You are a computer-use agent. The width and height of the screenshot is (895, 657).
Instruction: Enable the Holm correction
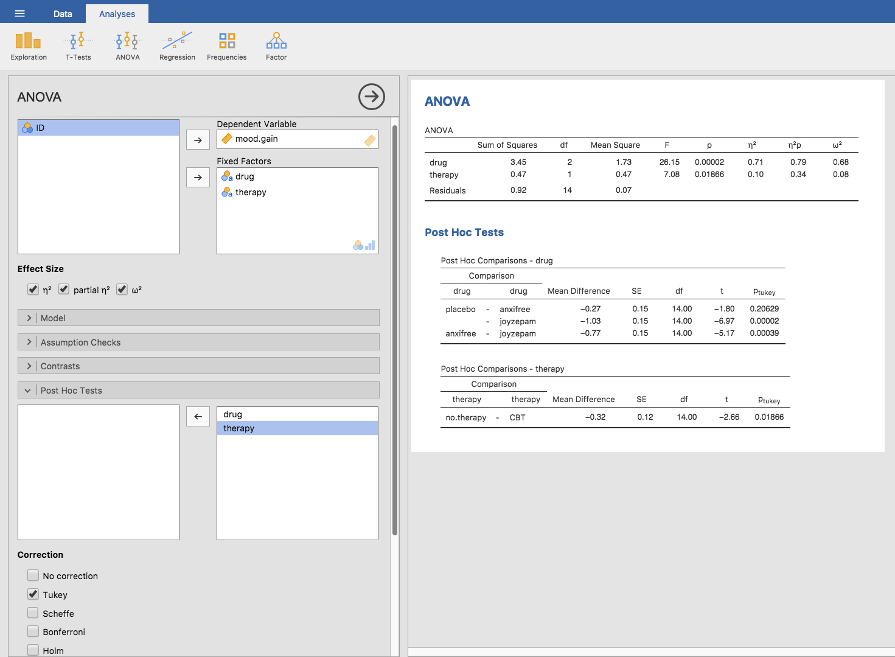tap(33, 650)
